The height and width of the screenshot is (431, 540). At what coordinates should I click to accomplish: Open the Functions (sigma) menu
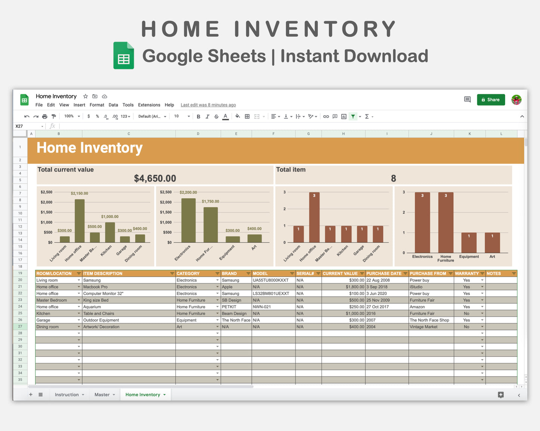point(367,116)
